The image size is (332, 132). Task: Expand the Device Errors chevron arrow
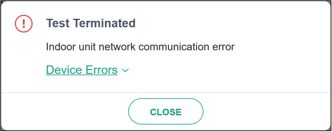coord(125,70)
